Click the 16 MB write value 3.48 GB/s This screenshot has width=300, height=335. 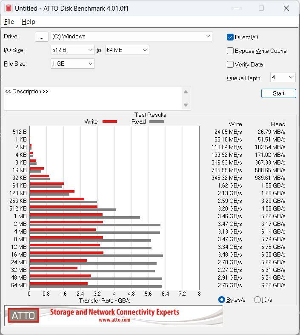click(230, 255)
